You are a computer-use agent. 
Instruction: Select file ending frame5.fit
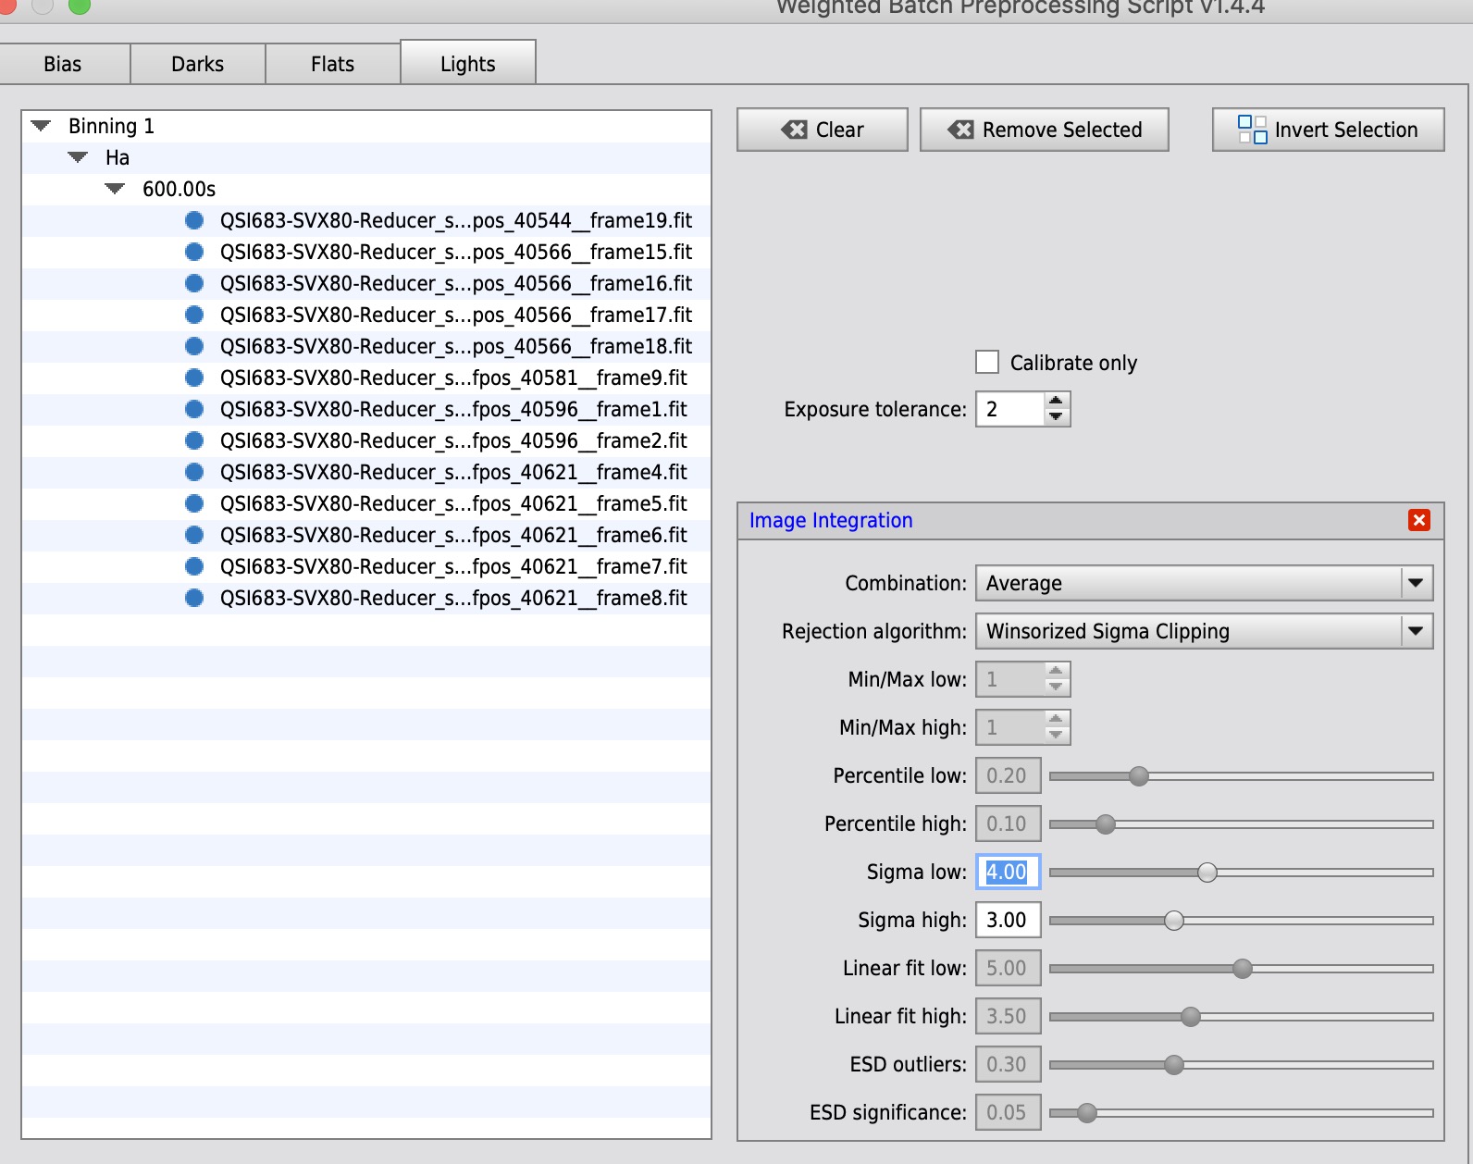pyautogui.click(x=366, y=503)
